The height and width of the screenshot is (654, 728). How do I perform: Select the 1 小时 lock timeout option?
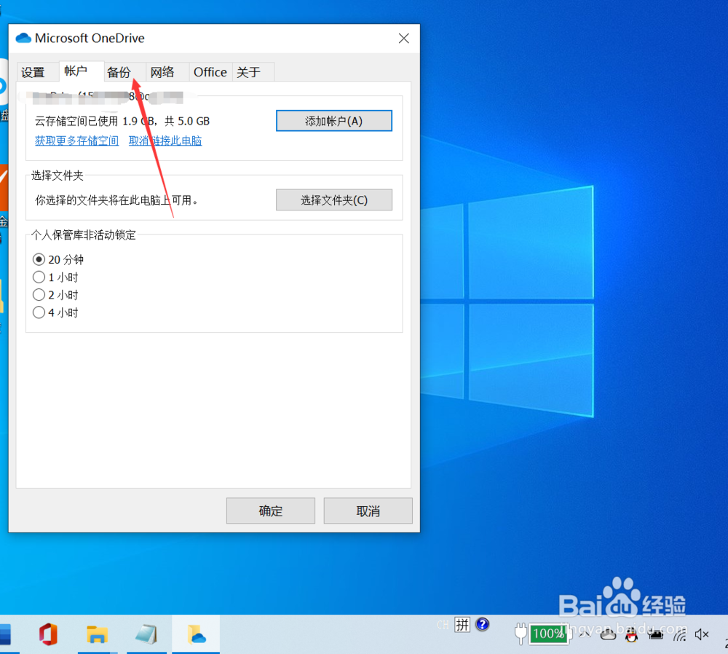pos(55,277)
